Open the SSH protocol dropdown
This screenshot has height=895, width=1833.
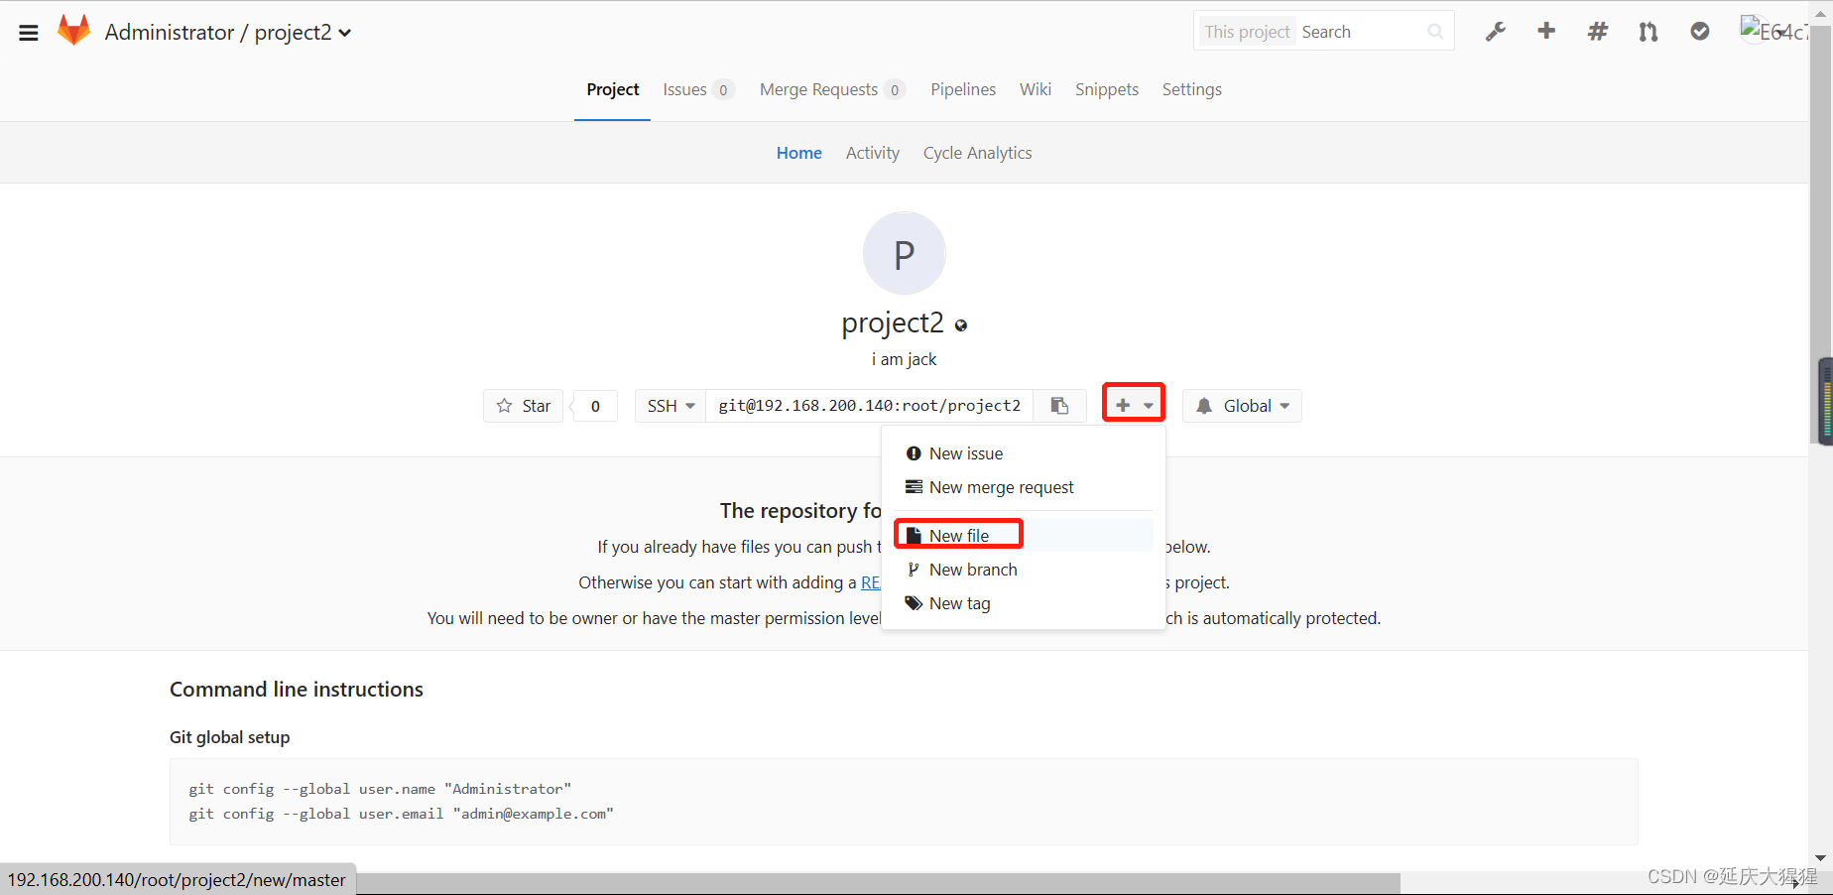pos(671,406)
